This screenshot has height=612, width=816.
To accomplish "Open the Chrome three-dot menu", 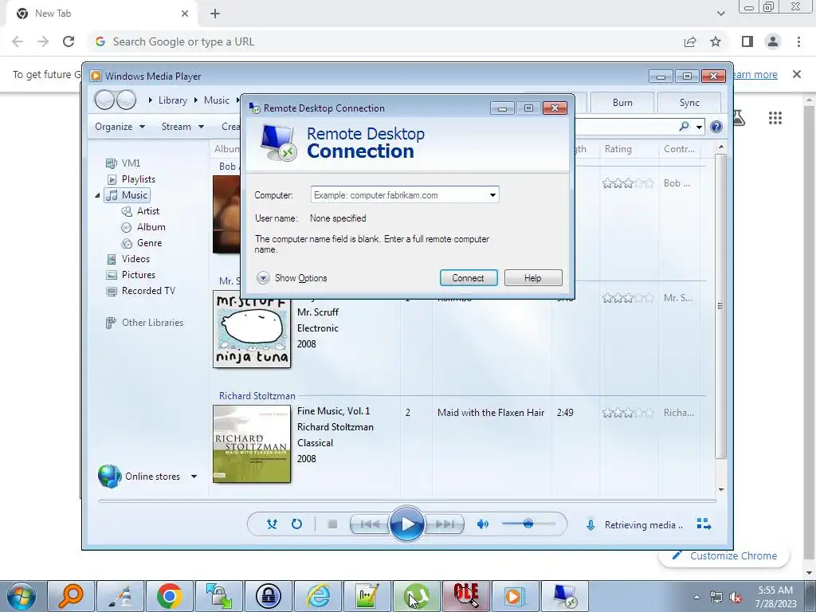I will [x=798, y=41].
